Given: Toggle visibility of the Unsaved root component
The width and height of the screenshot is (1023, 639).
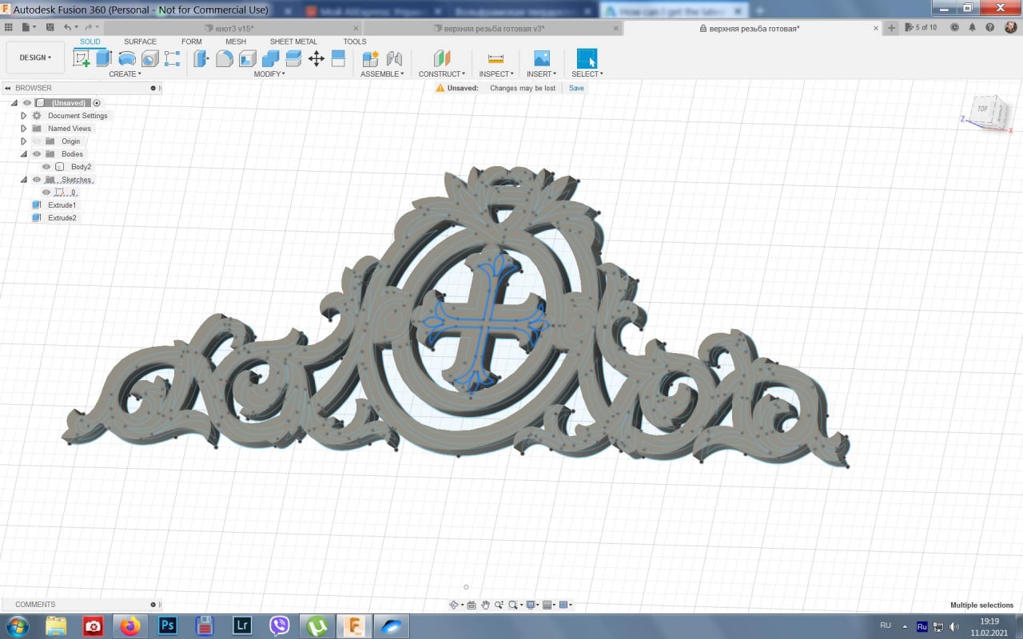Looking at the screenshot, I should (27, 103).
